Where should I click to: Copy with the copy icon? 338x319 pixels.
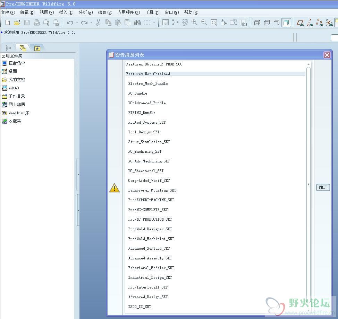[108, 23]
